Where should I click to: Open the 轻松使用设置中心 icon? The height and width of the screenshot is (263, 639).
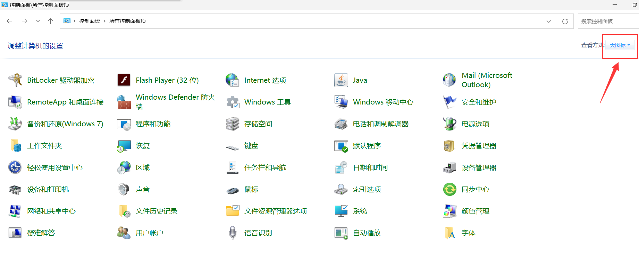[x=15, y=167]
